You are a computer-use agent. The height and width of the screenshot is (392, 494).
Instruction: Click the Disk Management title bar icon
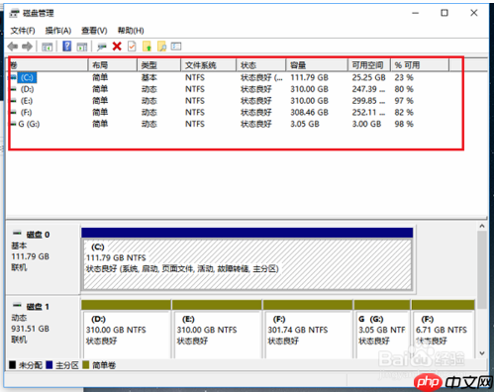tap(14, 13)
